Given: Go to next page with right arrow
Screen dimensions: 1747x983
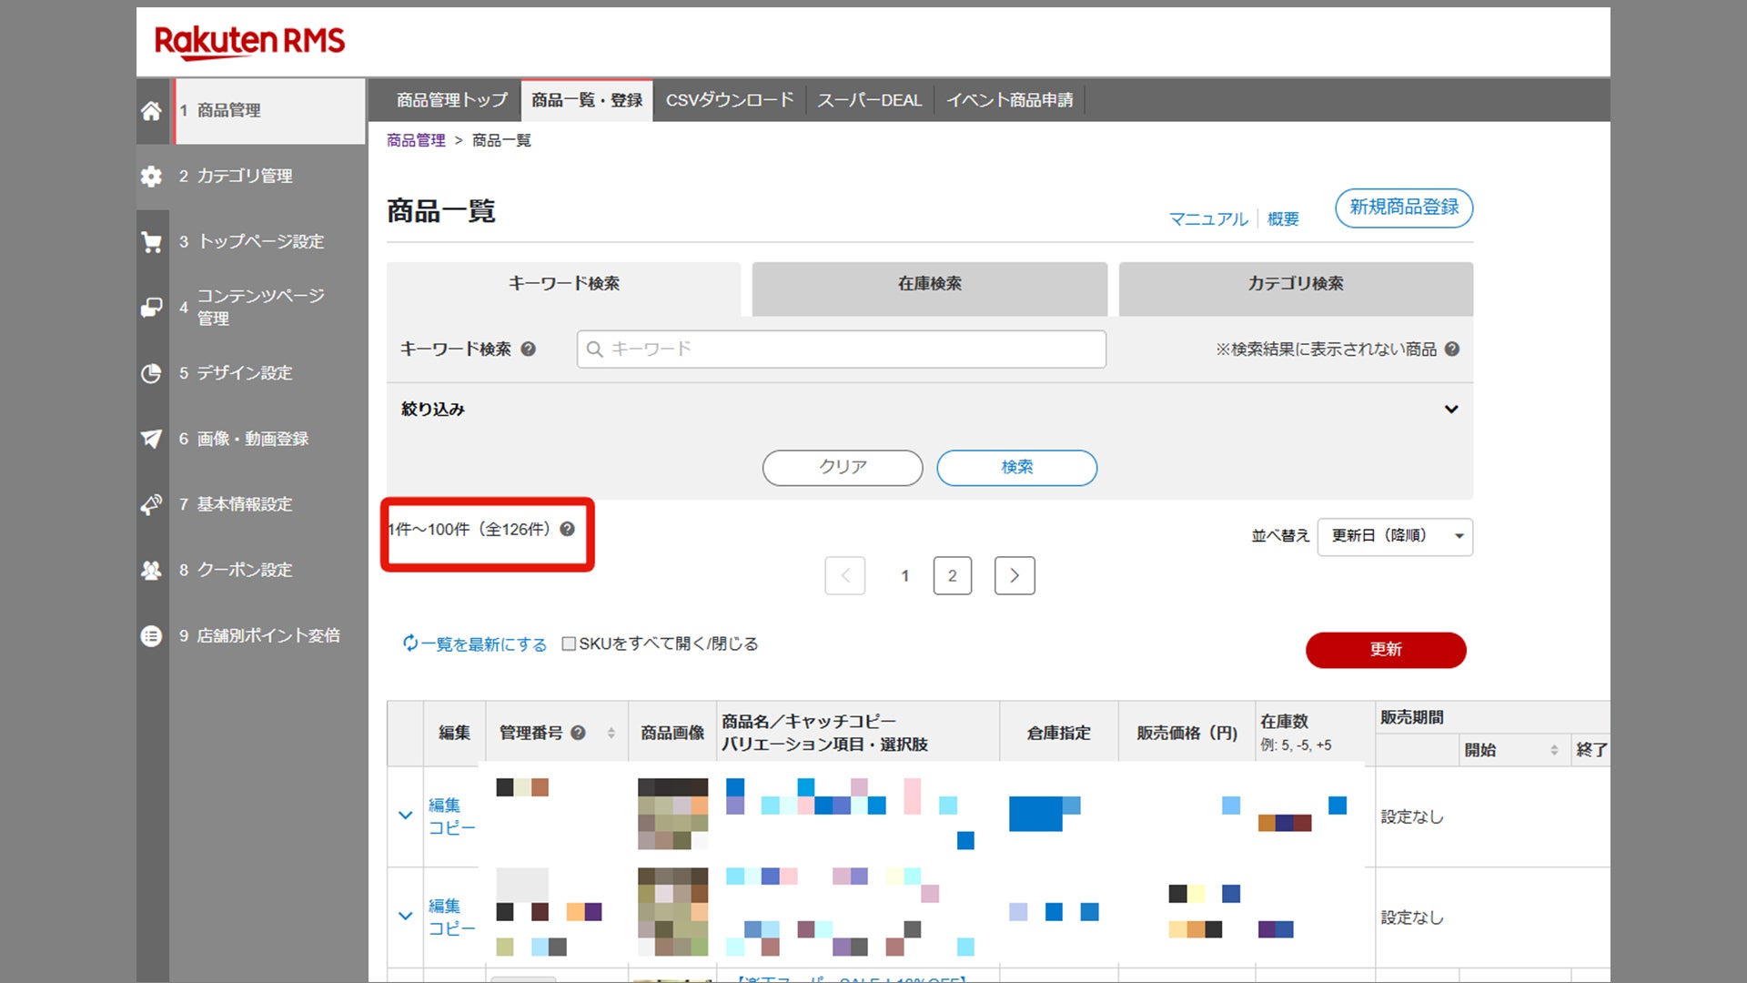Looking at the screenshot, I should (1015, 575).
